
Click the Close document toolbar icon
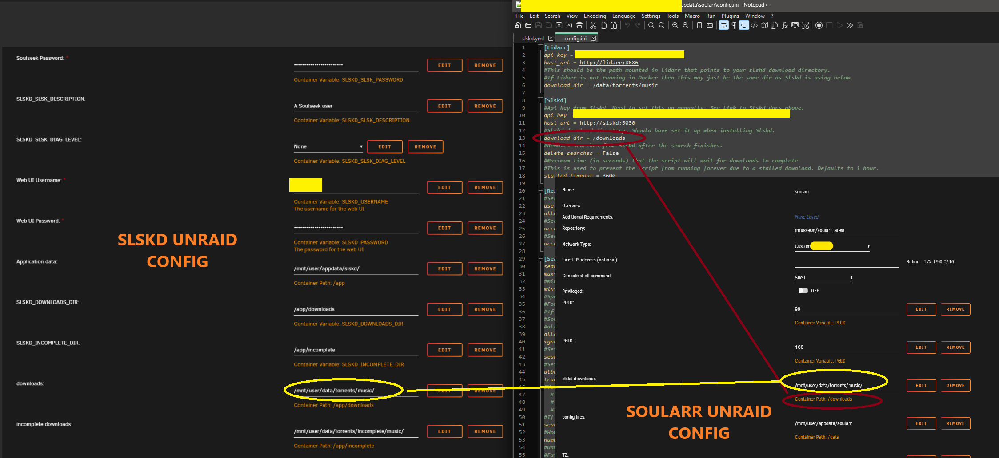559,25
